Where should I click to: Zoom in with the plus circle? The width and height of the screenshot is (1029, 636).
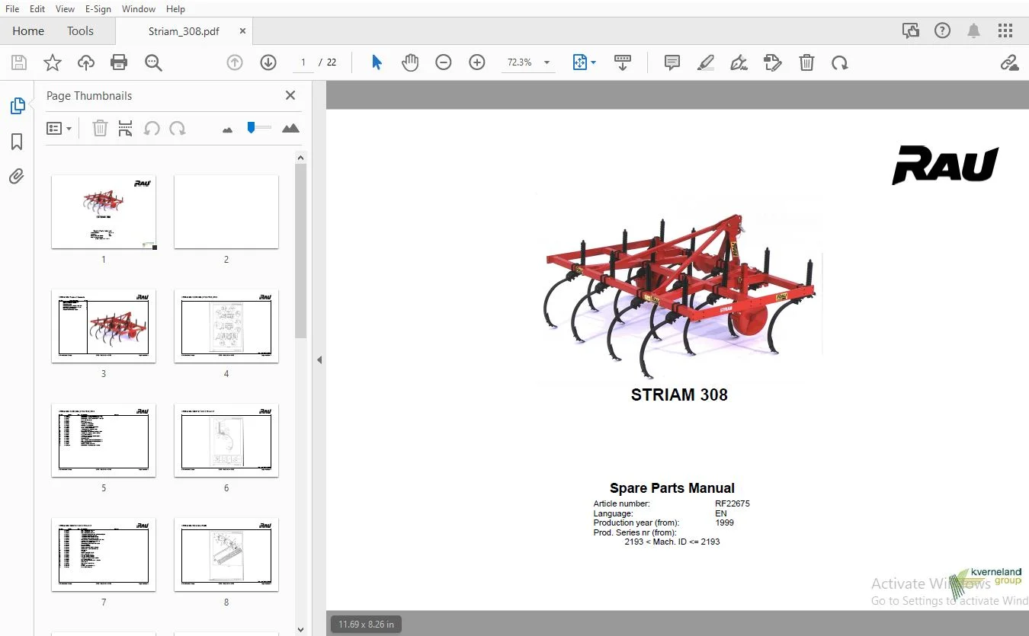477,62
